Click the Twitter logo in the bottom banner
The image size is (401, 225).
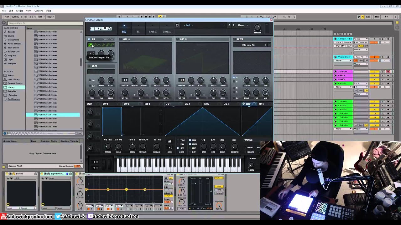[57, 217]
